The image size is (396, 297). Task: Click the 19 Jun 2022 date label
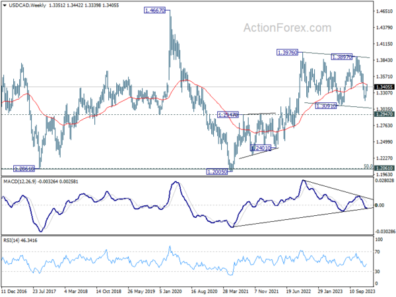299,291
